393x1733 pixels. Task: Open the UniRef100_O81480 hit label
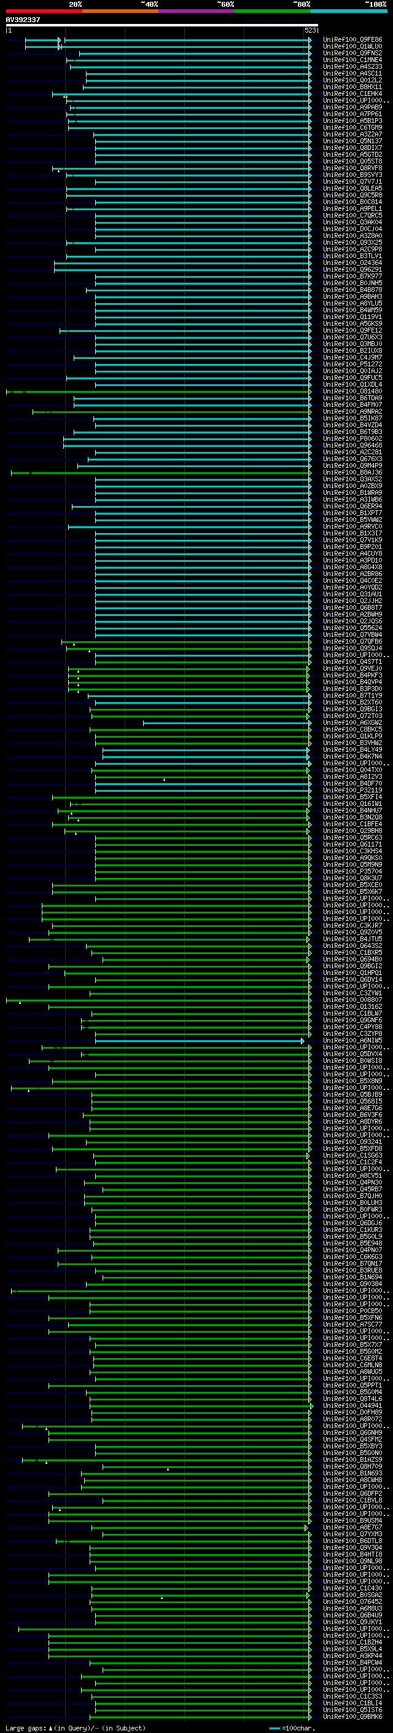pos(352,391)
